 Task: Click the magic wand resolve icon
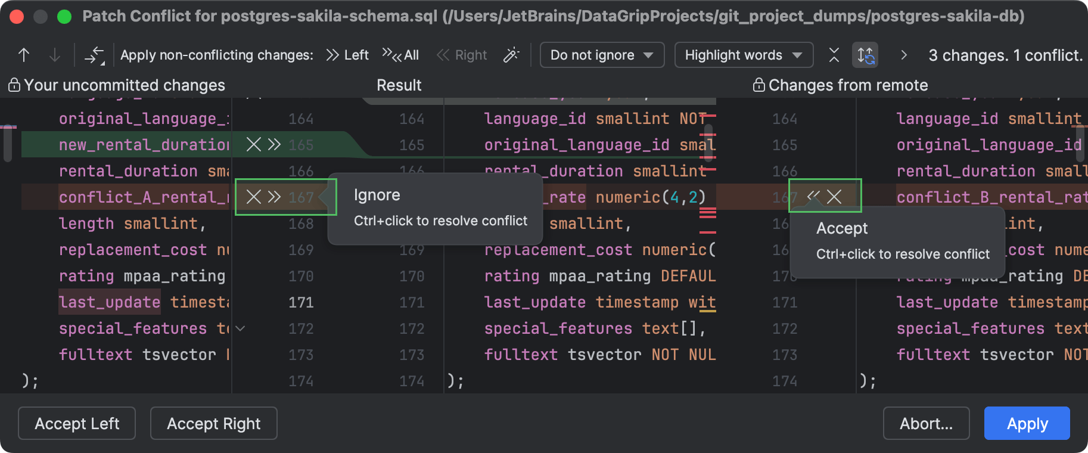pos(511,55)
